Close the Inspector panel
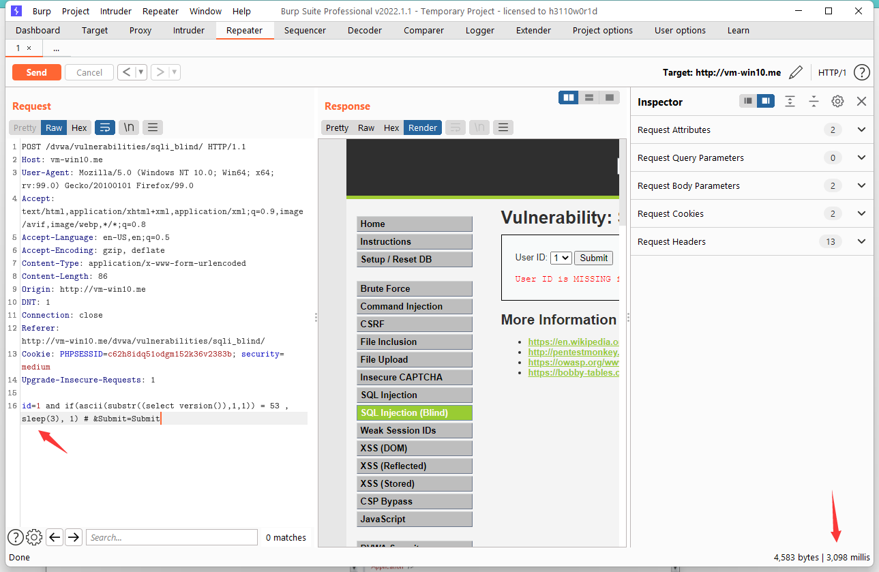The image size is (879, 572). point(861,101)
